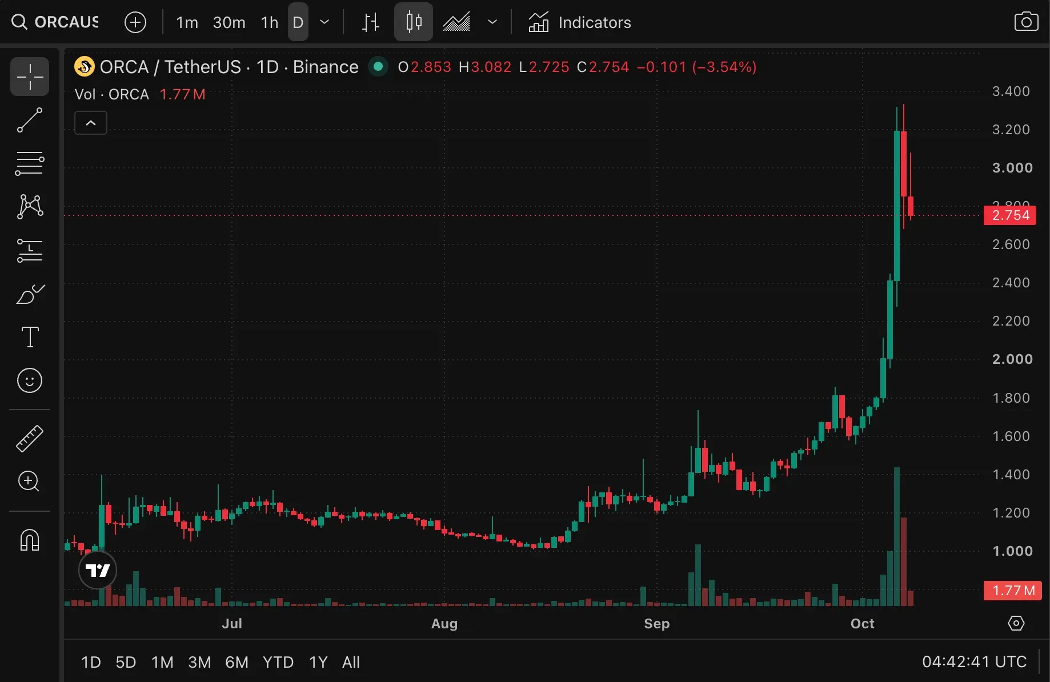Set the range to 5D

126,662
